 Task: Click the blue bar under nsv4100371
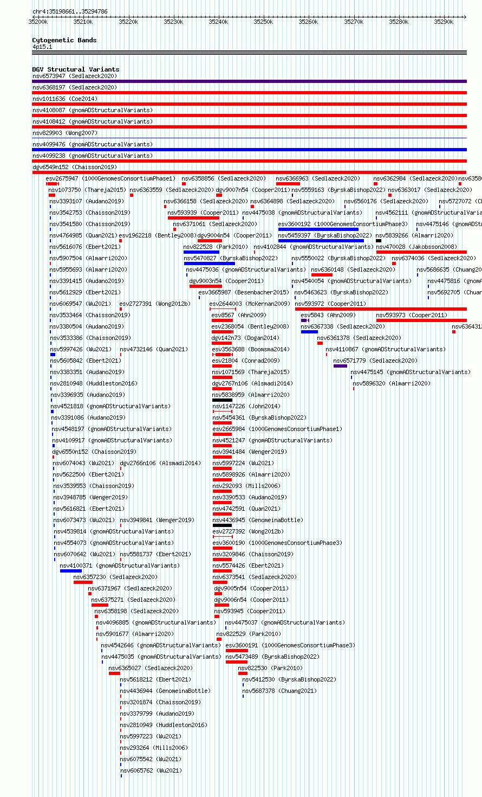[71, 571]
